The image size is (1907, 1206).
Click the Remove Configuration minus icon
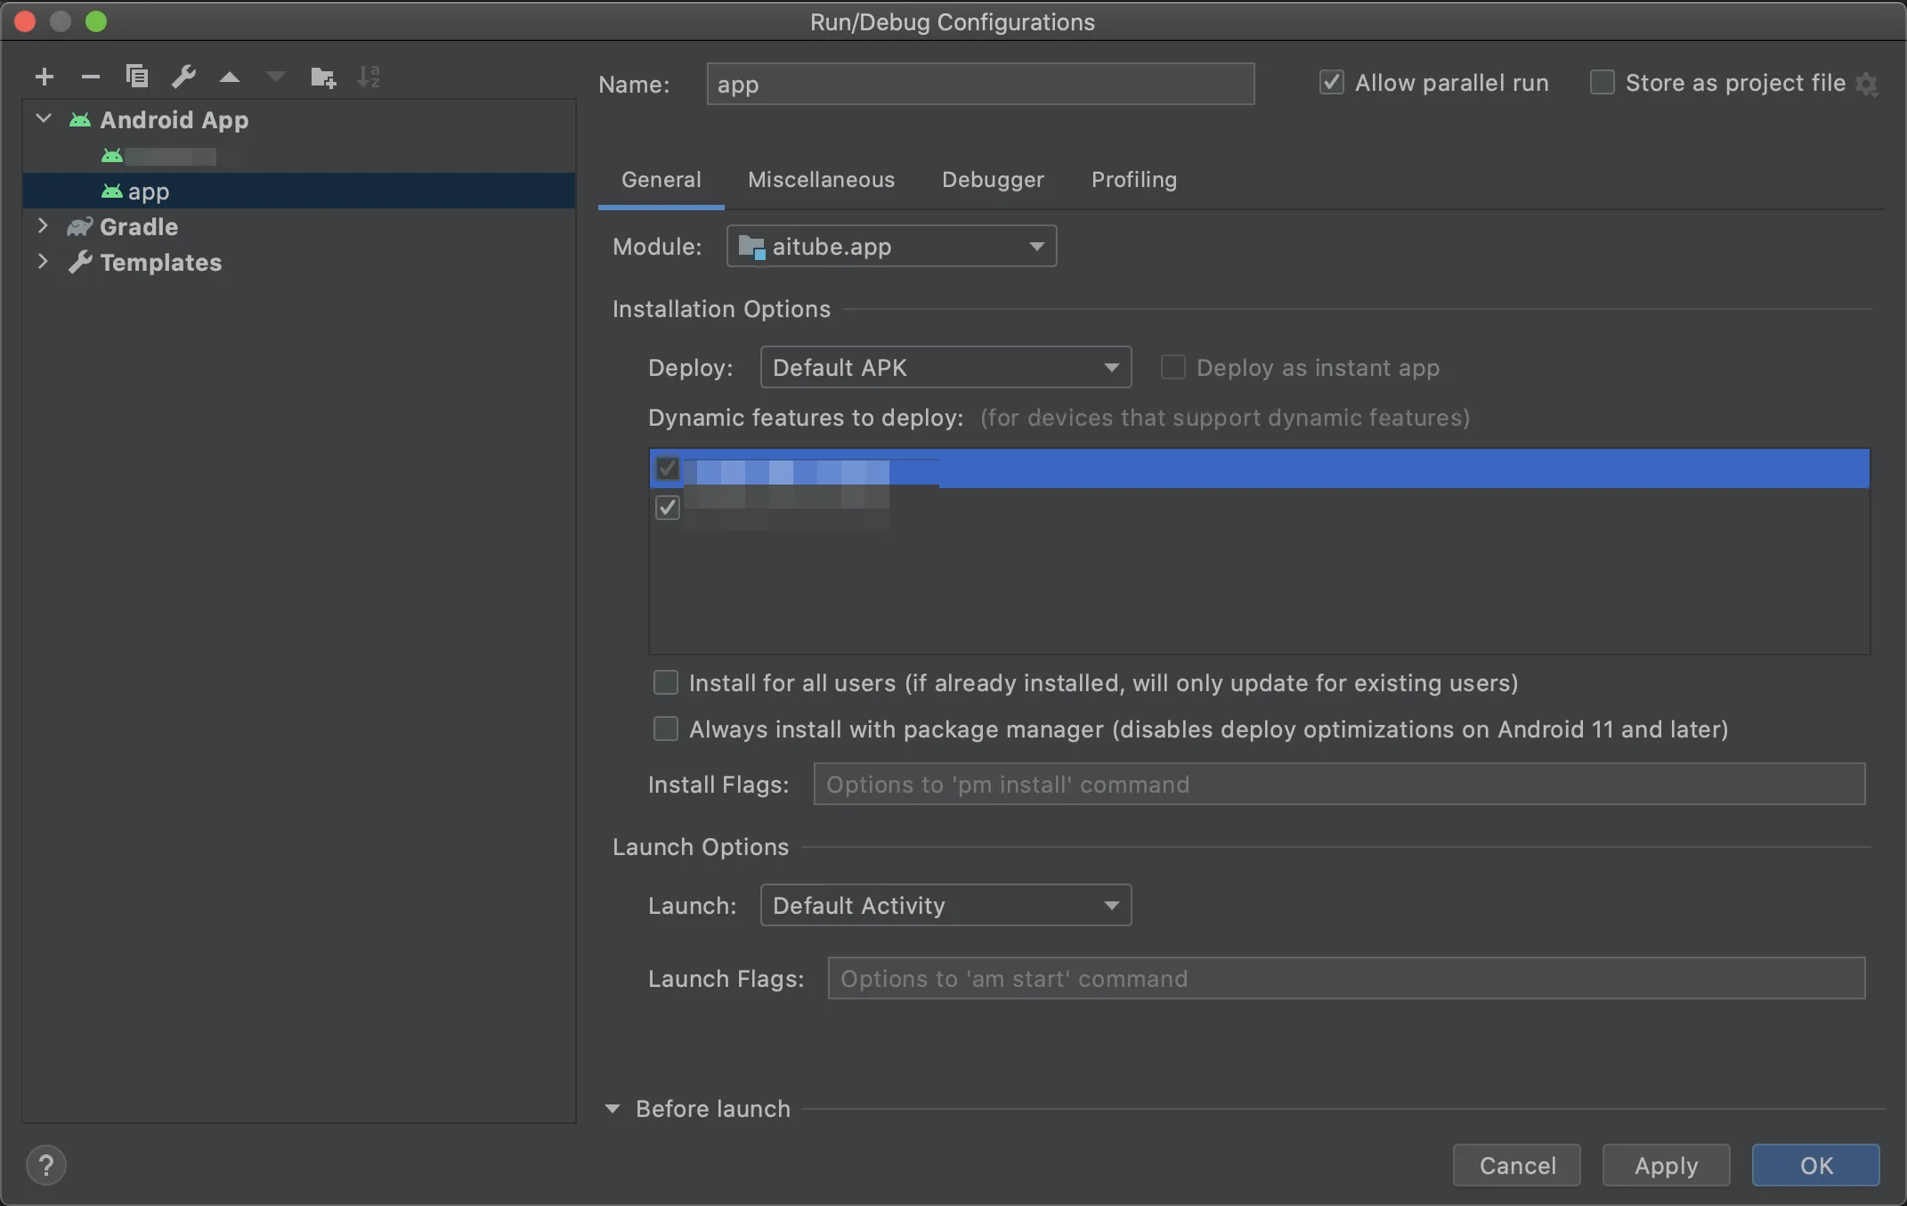click(90, 77)
